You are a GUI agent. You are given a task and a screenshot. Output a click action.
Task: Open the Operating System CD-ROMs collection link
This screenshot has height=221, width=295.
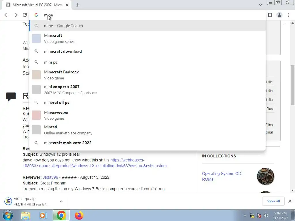tap(222, 176)
